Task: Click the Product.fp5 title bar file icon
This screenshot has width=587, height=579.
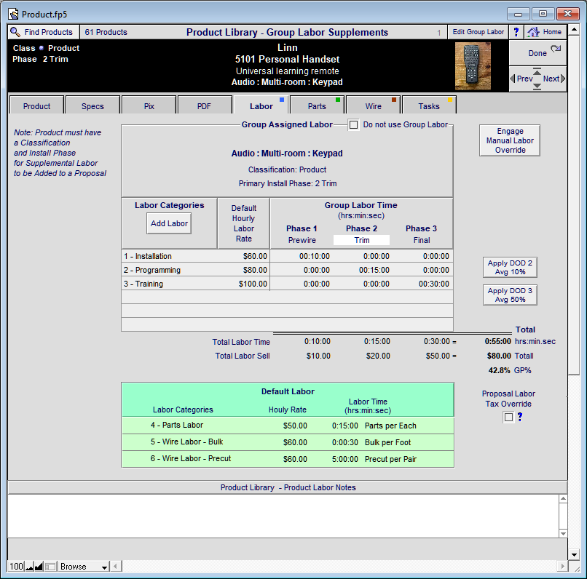Action: pyautogui.click(x=14, y=15)
